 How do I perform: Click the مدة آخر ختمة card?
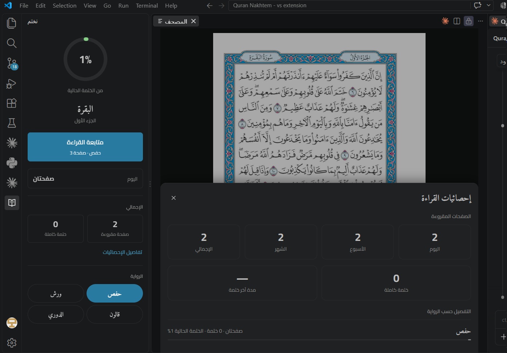(x=242, y=283)
